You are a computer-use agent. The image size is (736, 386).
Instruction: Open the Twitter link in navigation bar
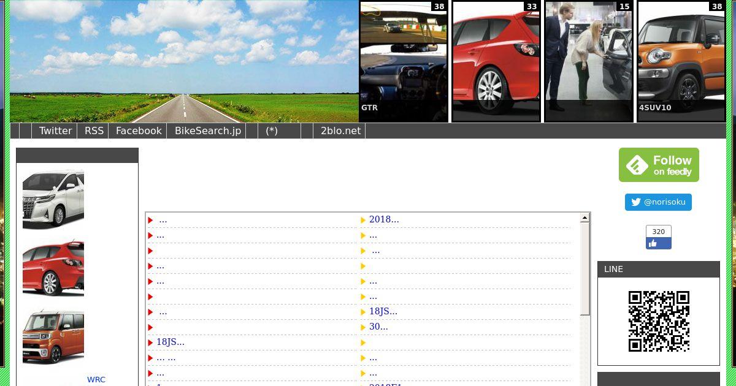[x=56, y=131]
